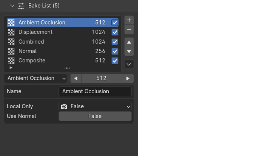
Task: Move bake item up with up arrow
Action: click(129, 42)
